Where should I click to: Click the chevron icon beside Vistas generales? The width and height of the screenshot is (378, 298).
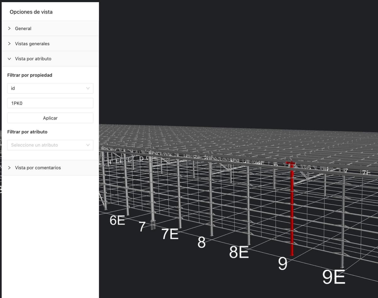coord(9,44)
